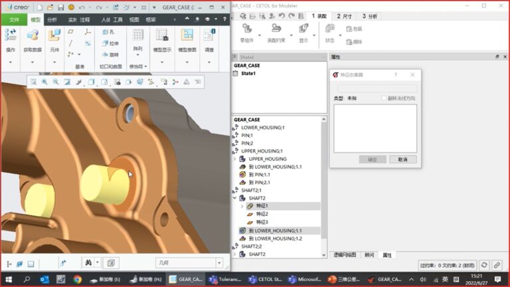The image size is (510, 287).
Task: Toggle the 翻转法线方向 checkbox
Action: [384, 98]
